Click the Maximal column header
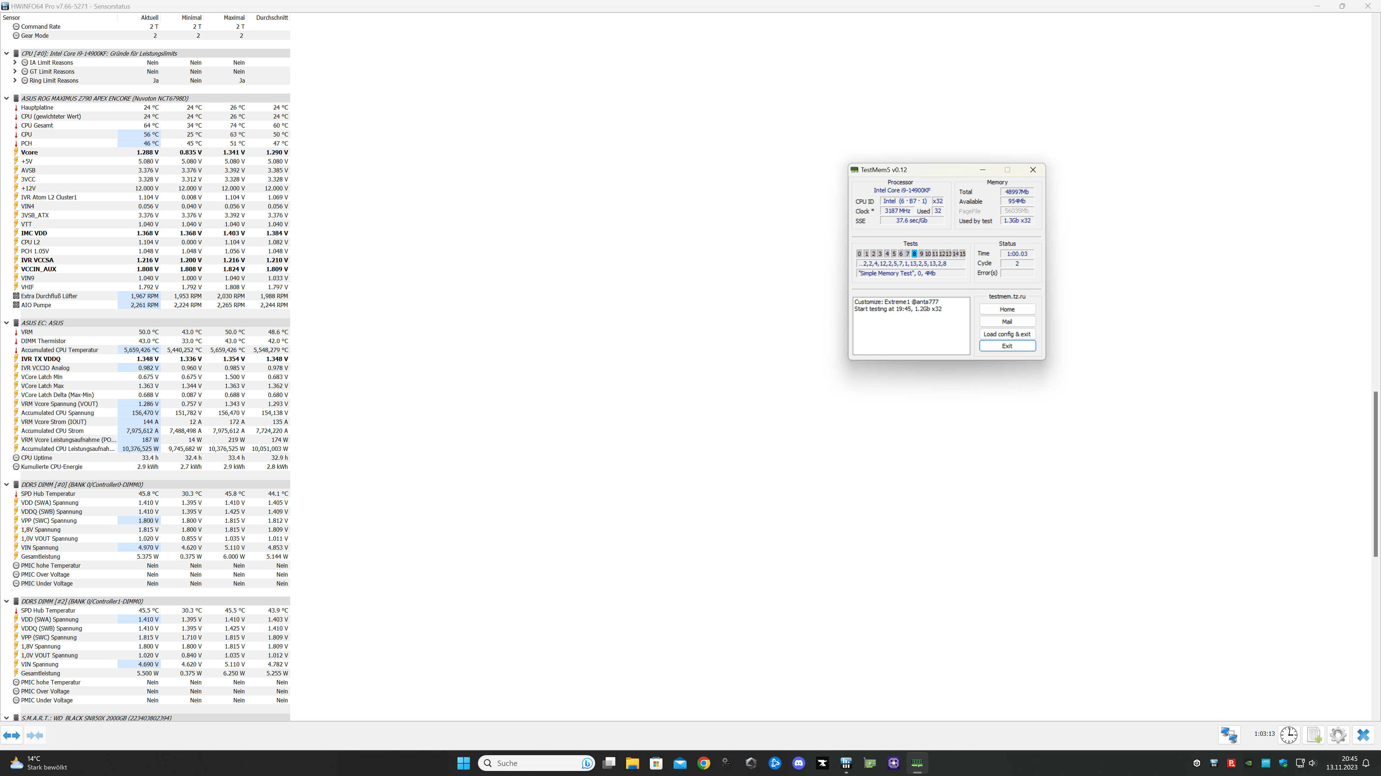This screenshot has width=1381, height=776. click(234, 18)
